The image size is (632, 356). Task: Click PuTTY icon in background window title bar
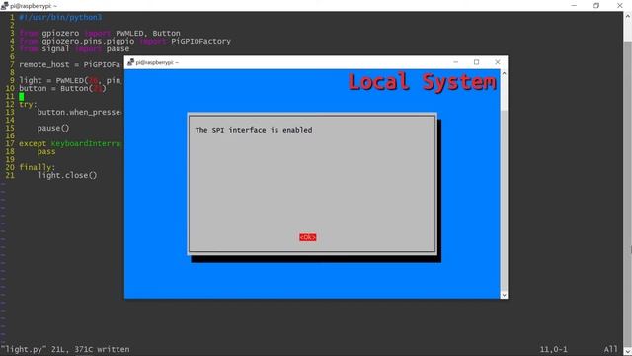point(4,6)
